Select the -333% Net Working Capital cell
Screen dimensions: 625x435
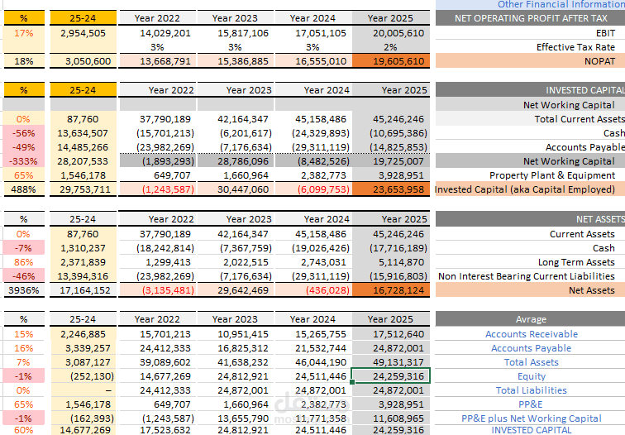24,161
